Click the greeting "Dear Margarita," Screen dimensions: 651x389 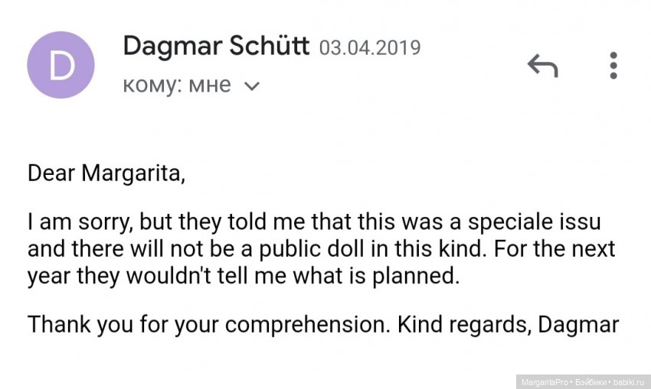(x=106, y=173)
